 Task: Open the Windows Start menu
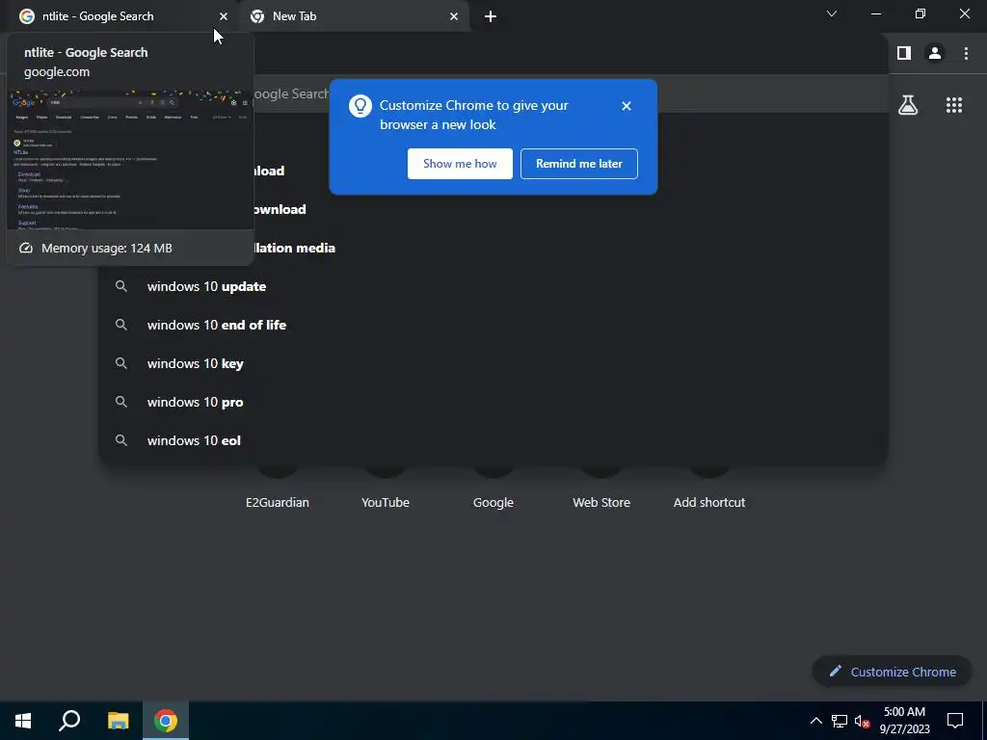pos(23,721)
